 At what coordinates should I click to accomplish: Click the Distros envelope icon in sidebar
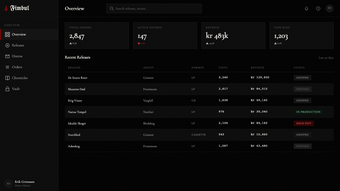[7, 56]
